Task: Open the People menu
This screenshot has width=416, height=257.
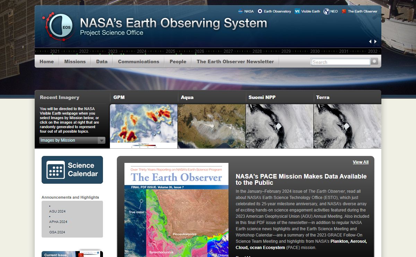Action: 178,61
